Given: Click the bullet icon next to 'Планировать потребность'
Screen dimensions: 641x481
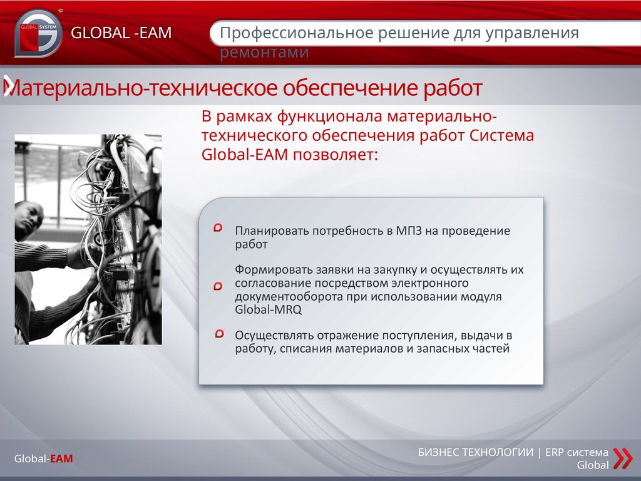Looking at the screenshot, I should pyautogui.click(x=218, y=228).
